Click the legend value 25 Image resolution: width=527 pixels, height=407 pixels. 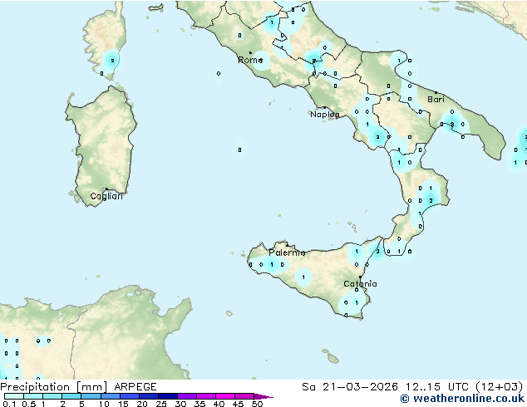161,404
